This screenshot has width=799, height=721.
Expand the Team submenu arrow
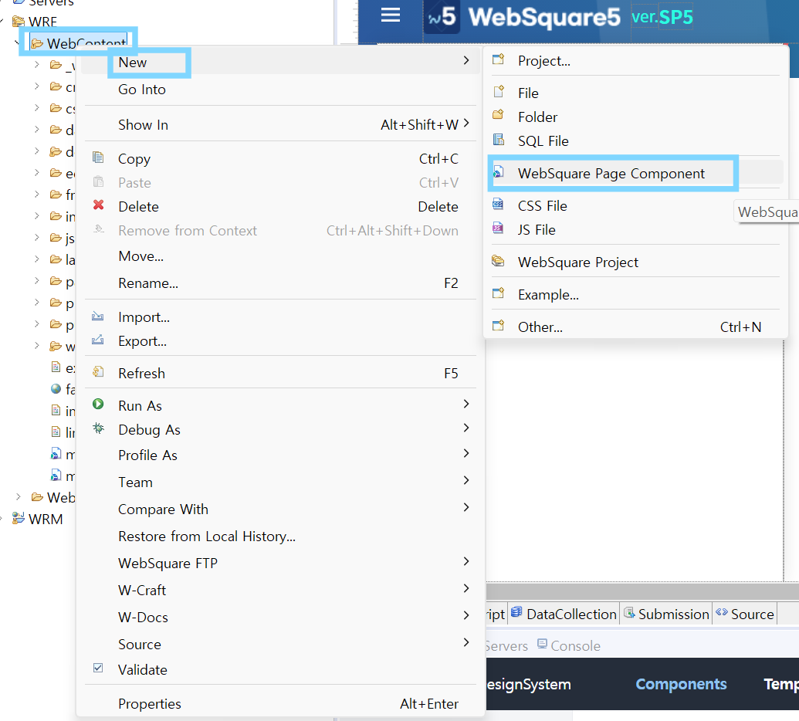point(466,480)
